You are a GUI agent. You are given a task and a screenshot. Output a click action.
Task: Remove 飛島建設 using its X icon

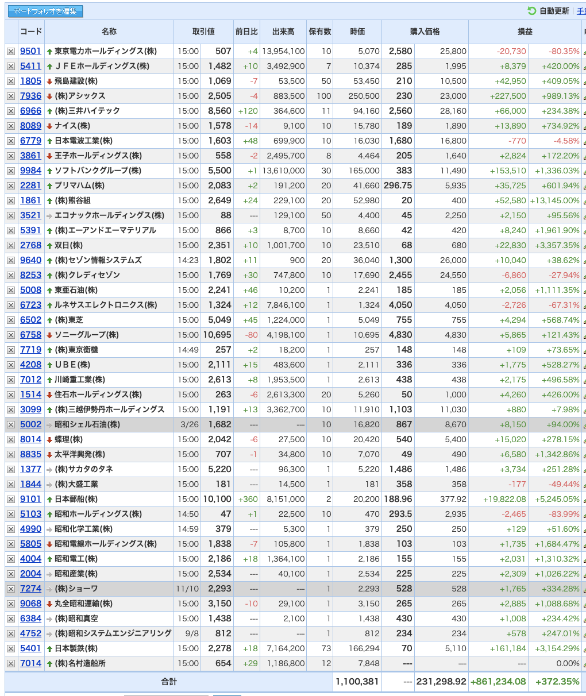coord(11,81)
